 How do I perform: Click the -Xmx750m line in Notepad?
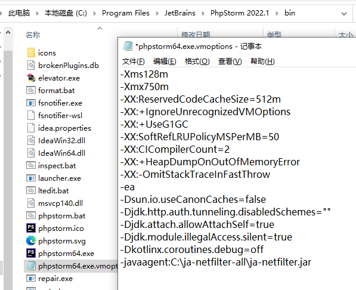pyautogui.click(x=144, y=87)
